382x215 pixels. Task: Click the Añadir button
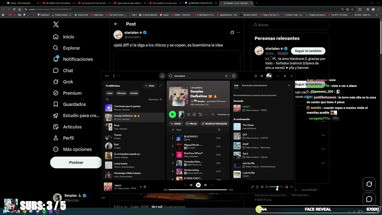pos(176,124)
